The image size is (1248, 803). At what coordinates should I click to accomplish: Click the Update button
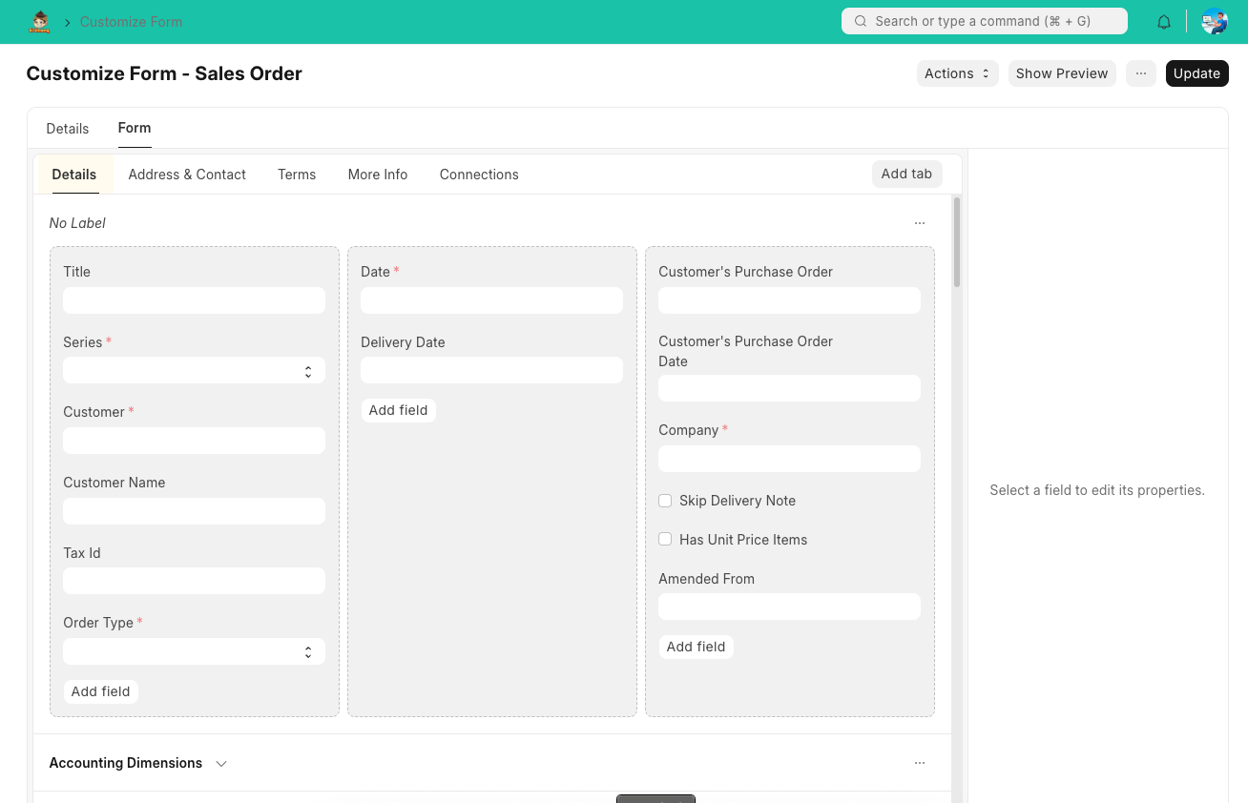pyautogui.click(x=1196, y=72)
